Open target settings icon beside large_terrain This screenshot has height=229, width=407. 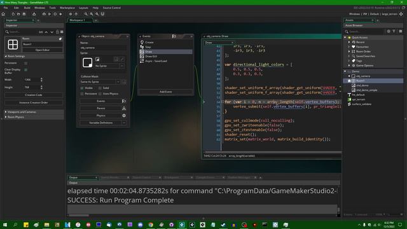coord(401,14)
